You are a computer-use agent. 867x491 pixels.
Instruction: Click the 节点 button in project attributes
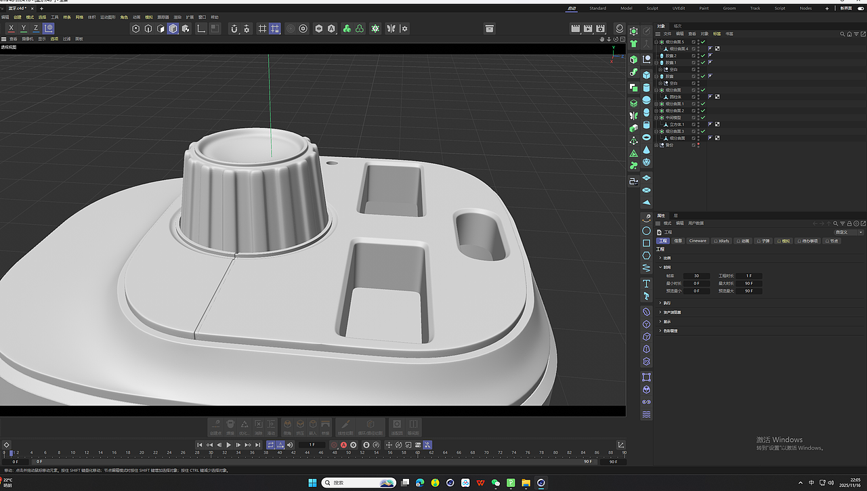(832, 241)
